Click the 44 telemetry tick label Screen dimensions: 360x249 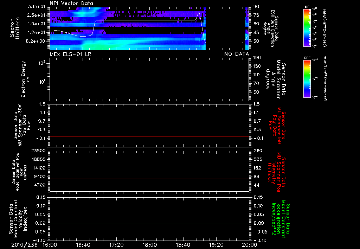click(256, 185)
